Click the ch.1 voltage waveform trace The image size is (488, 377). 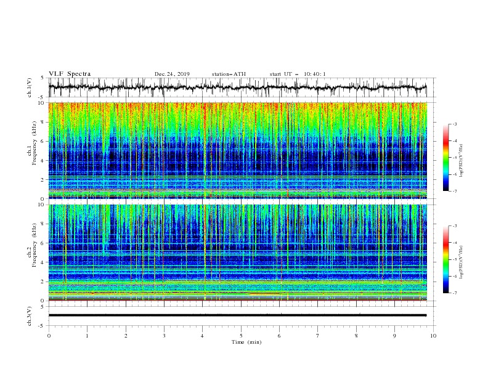237,87
